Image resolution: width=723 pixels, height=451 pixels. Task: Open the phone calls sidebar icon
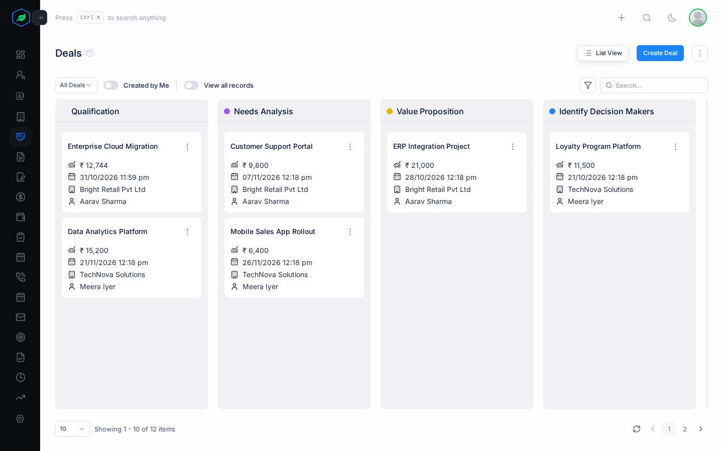click(21, 277)
